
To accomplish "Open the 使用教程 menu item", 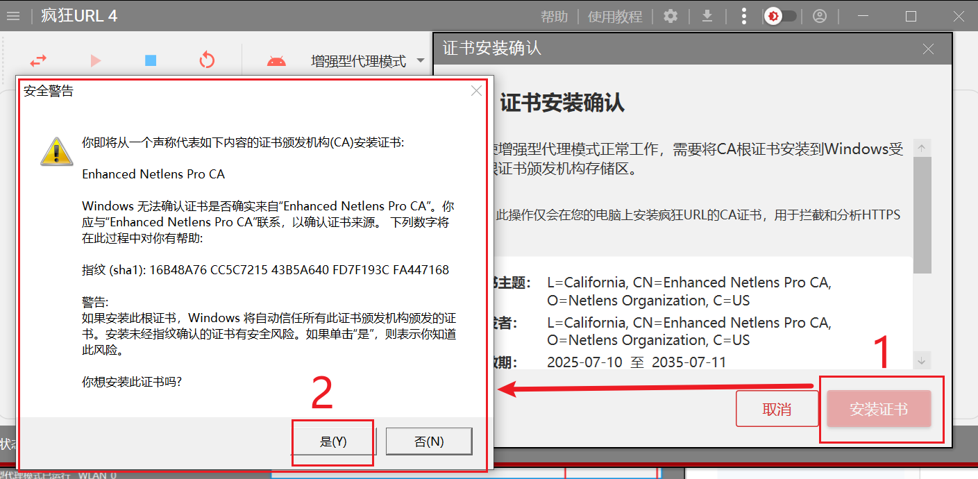I will [x=615, y=17].
